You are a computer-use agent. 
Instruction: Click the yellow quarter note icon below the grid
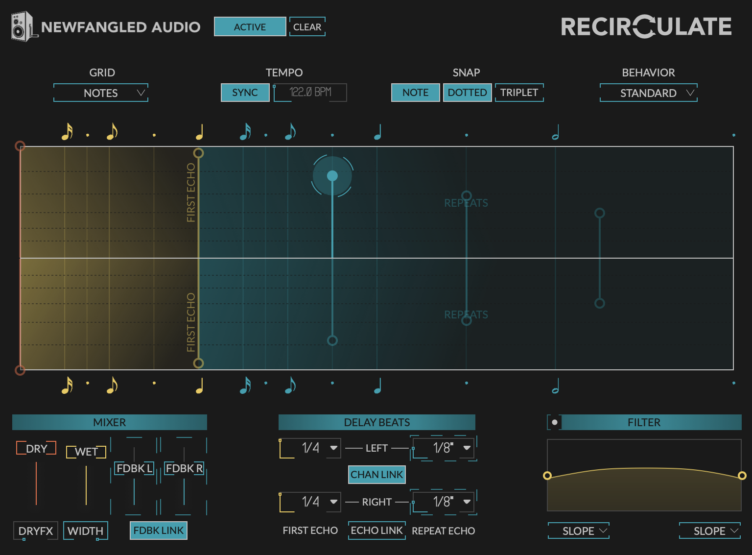coord(199,386)
